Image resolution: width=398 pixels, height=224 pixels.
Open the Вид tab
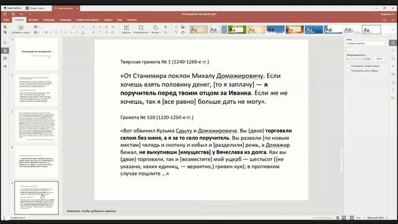pos(119,20)
